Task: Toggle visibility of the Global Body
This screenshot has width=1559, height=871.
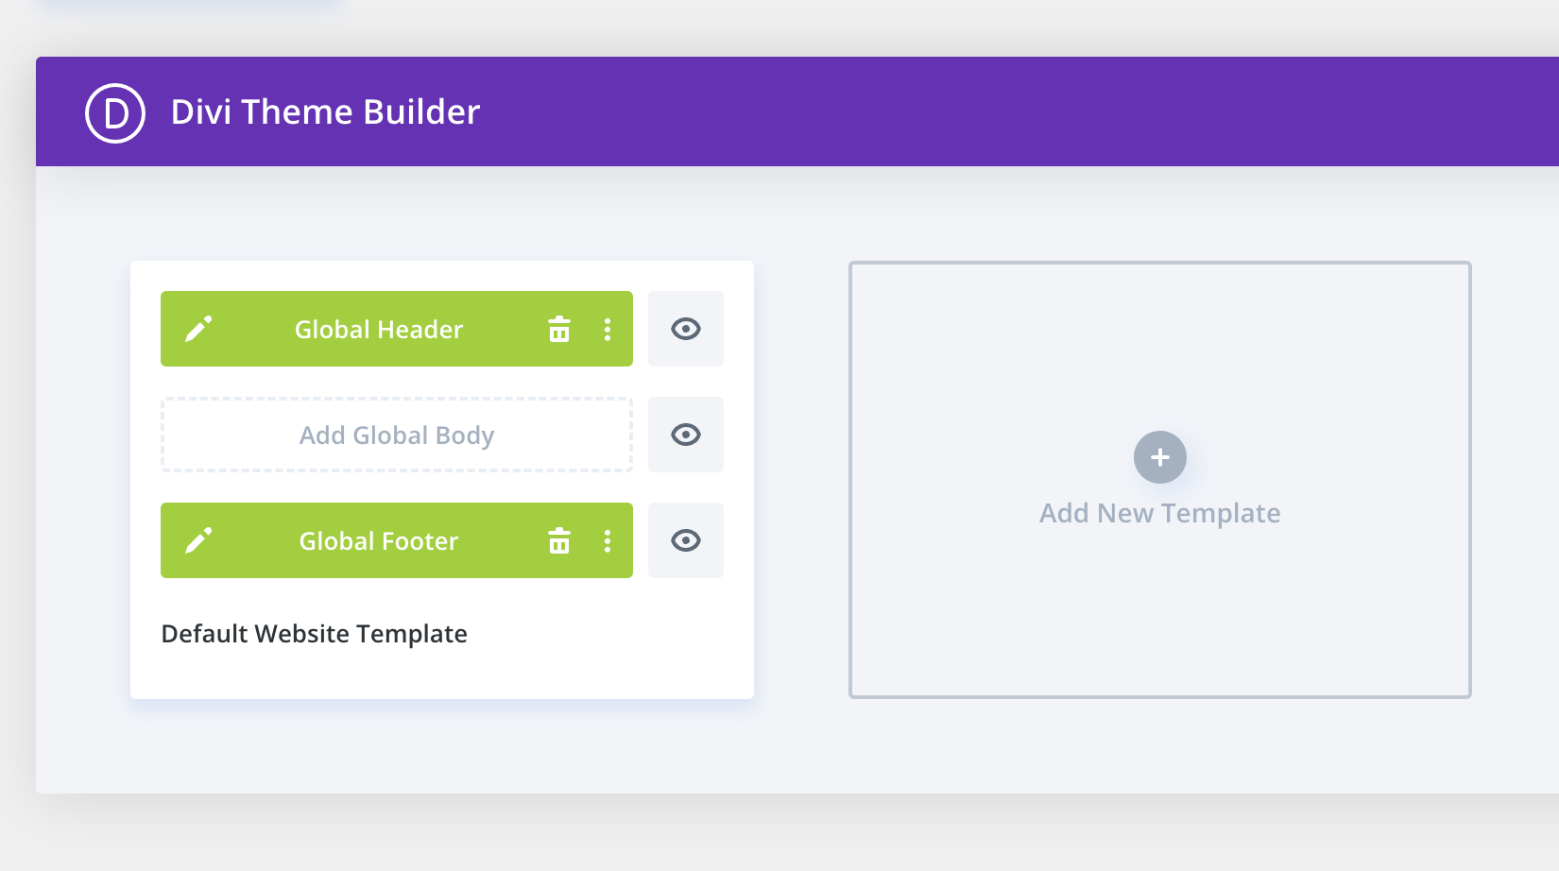Action: [x=686, y=435]
